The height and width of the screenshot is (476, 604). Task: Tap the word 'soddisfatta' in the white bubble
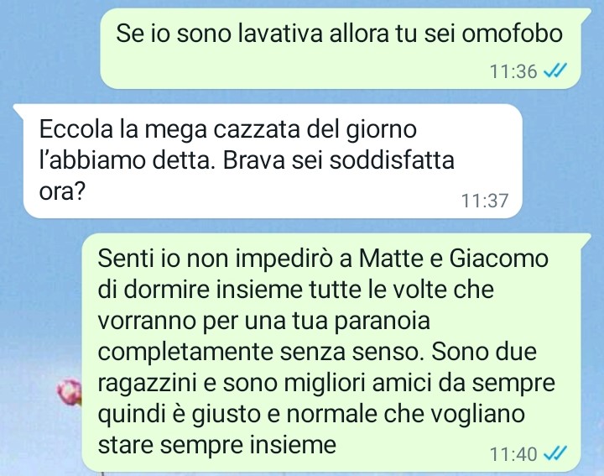[392, 160]
